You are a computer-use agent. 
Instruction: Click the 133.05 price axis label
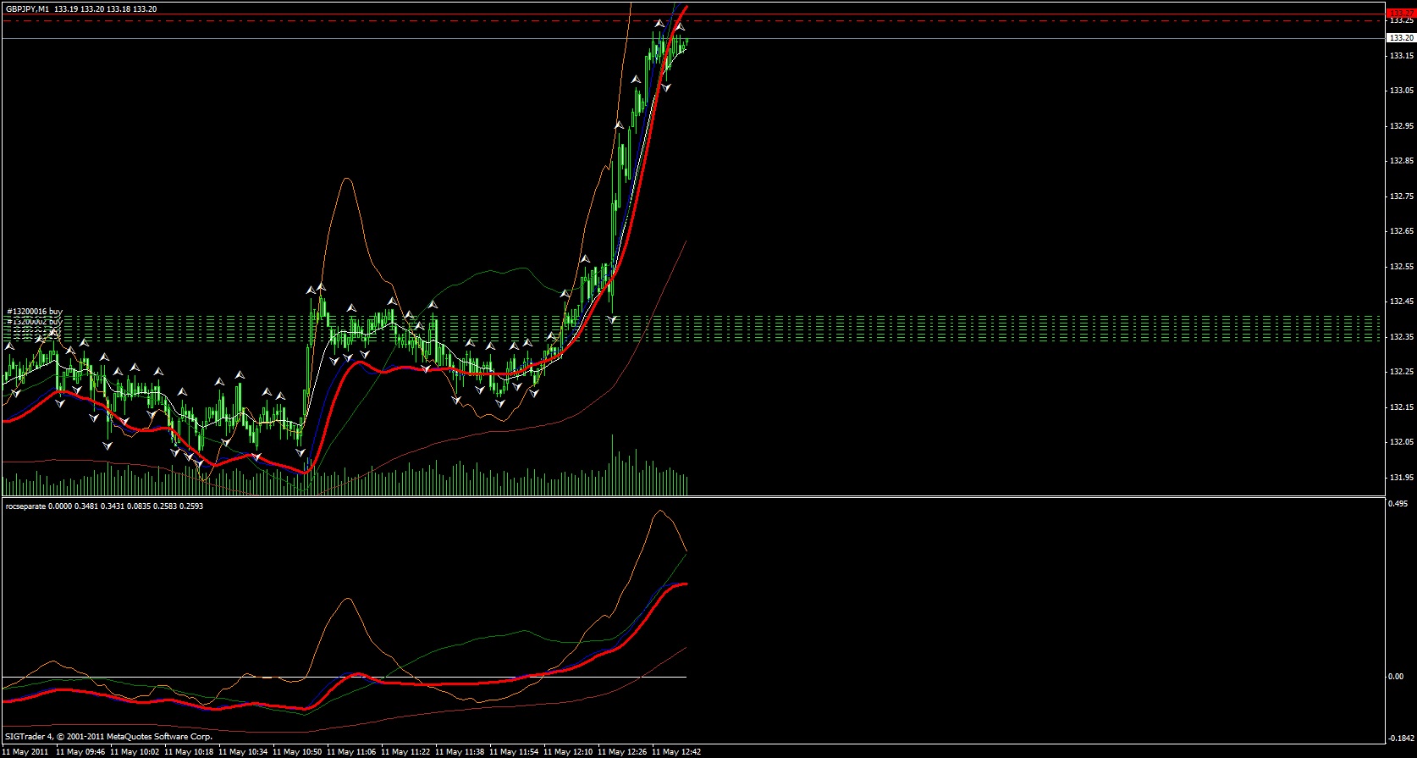1401,91
